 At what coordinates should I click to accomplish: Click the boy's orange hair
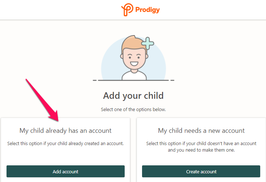pyautogui.click(x=132, y=42)
